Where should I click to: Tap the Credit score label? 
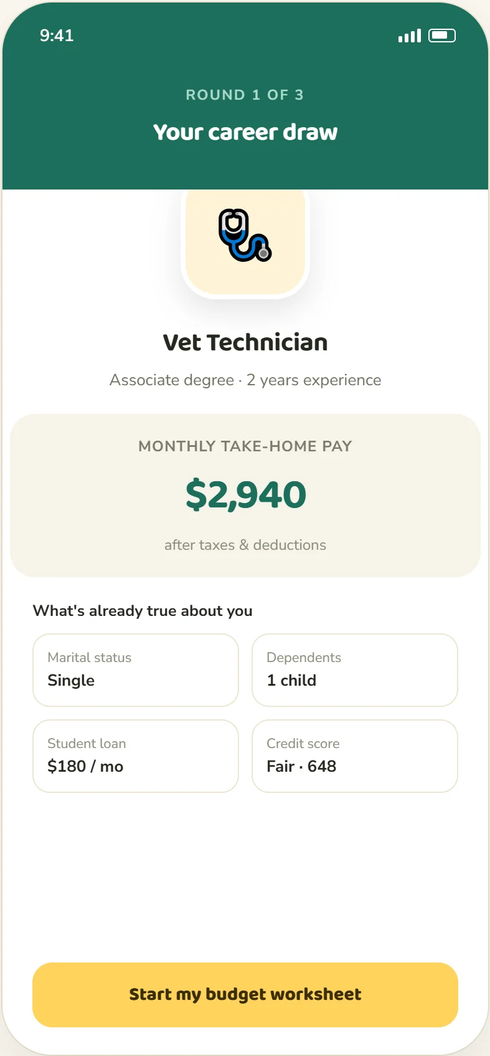point(303,744)
